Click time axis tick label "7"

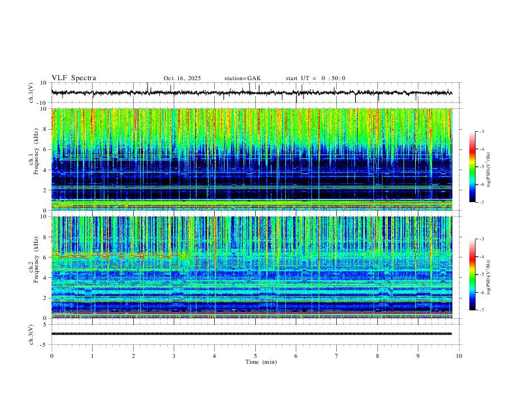(x=337, y=356)
